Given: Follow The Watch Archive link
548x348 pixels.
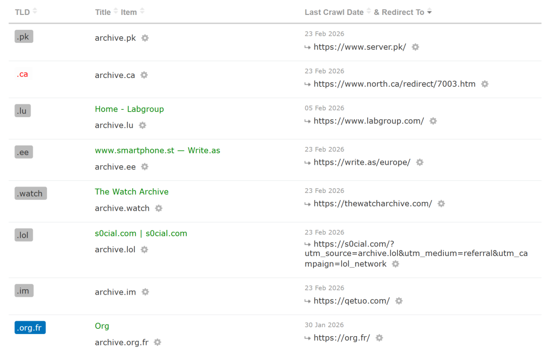Looking at the screenshot, I should tap(132, 191).
